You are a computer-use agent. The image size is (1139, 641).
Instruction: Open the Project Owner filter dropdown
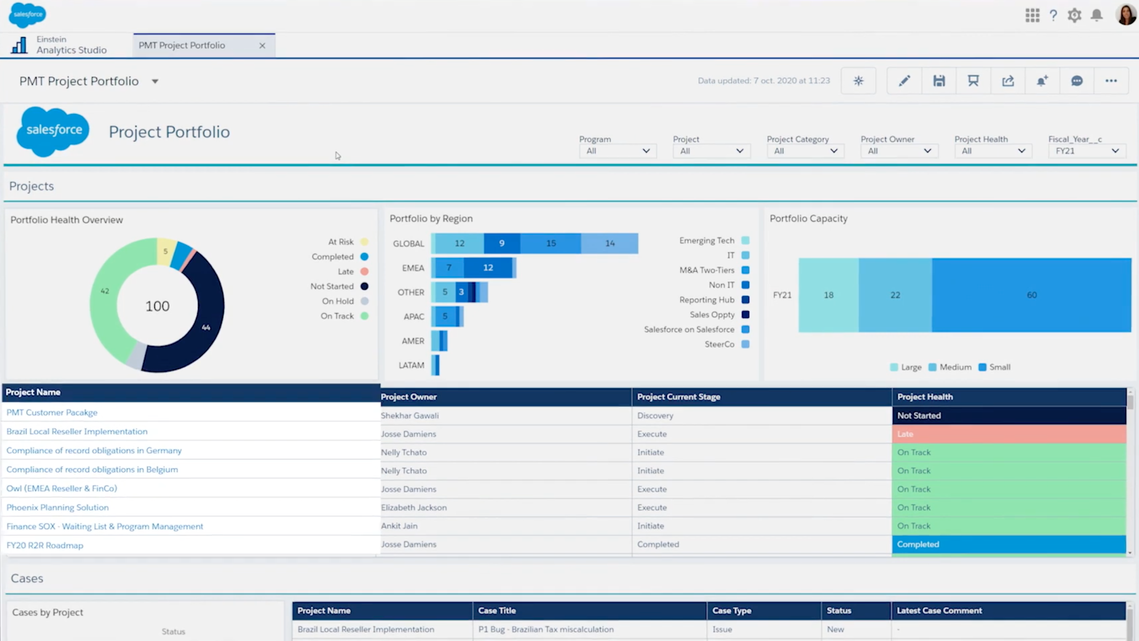[899, 151]
